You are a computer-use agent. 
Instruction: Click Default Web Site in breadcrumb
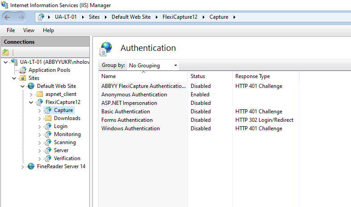pyautogui.click(x=131, y=17)
